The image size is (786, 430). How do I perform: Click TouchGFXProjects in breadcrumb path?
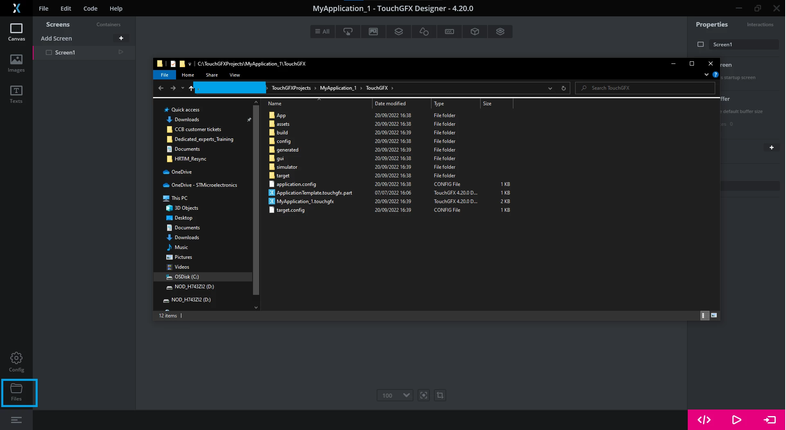click(291, 88)
